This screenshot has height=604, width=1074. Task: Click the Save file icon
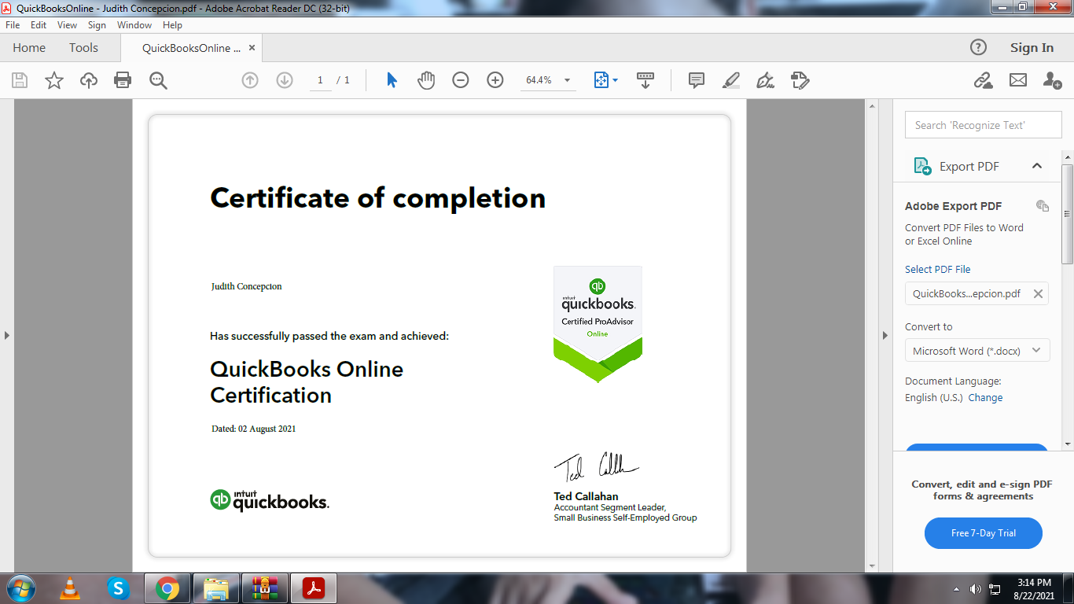pos(20,80)
